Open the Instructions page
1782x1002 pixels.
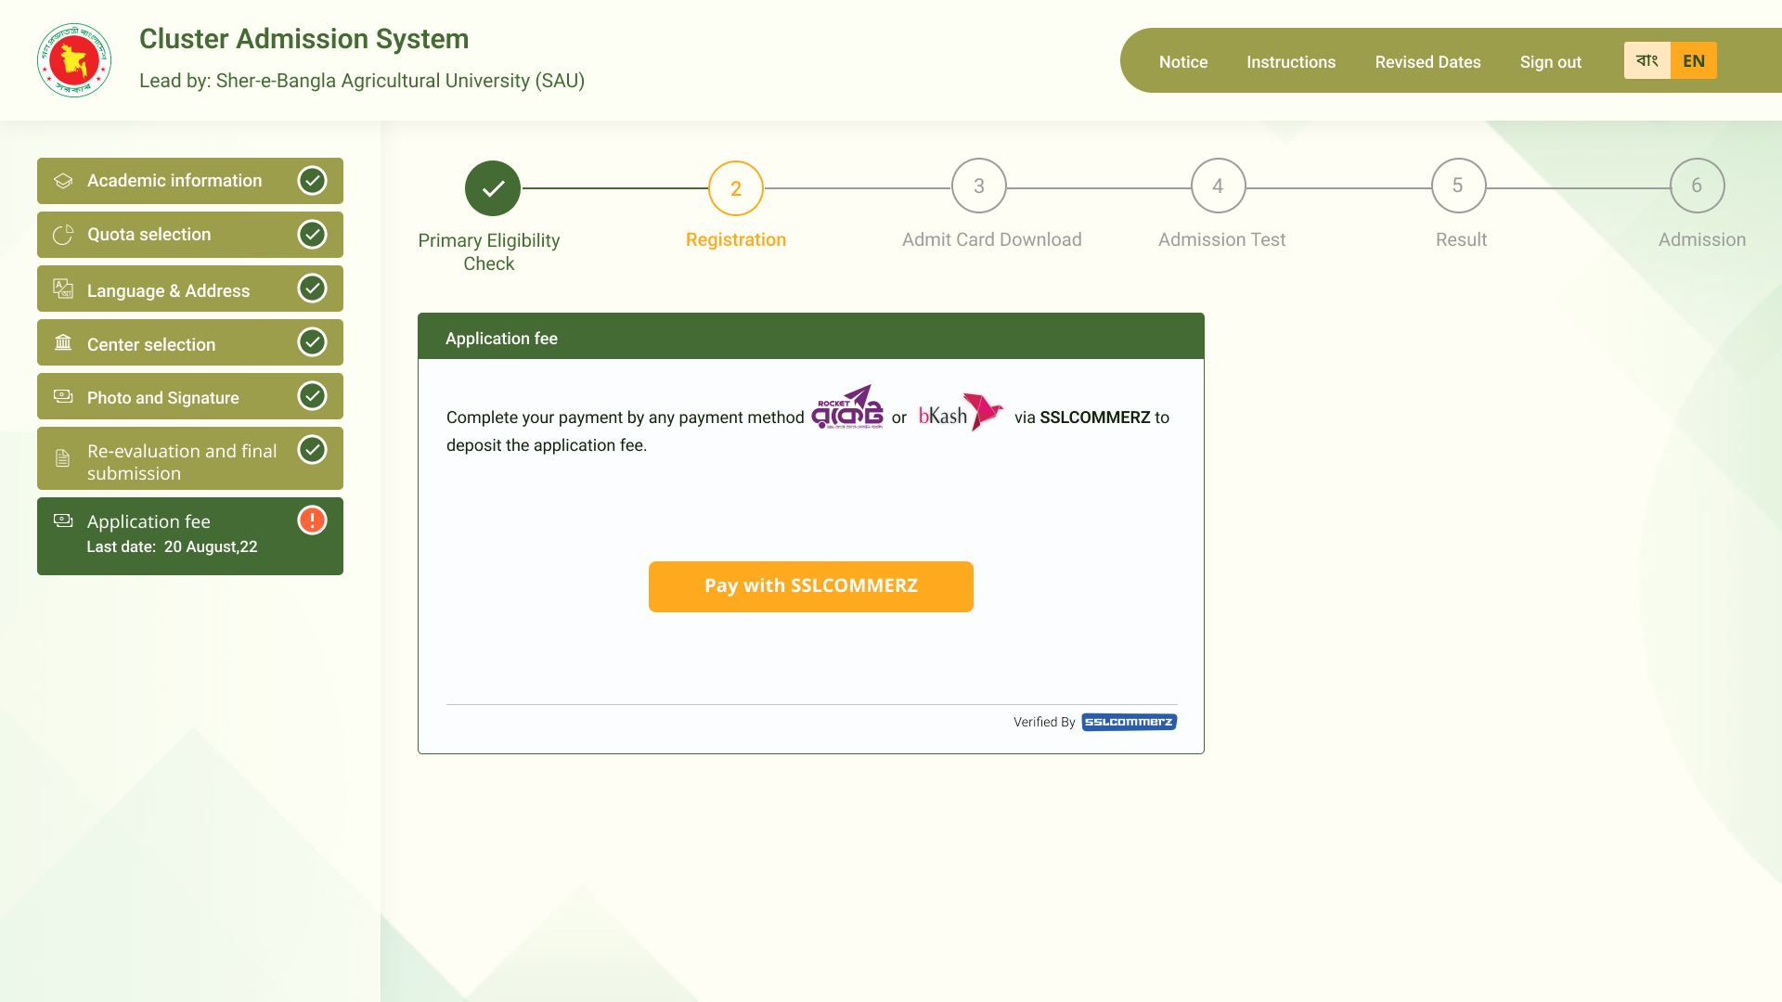(x=1290, y=62)
